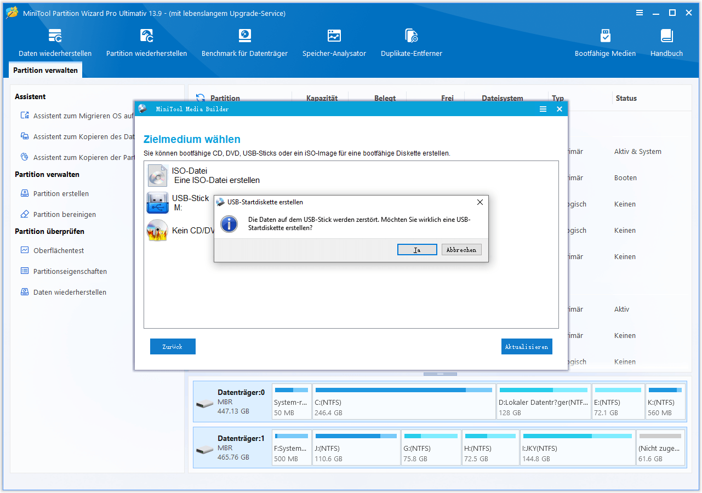Switch to Partition verwalten tab
702x493 pixels.
click(45, 70)
